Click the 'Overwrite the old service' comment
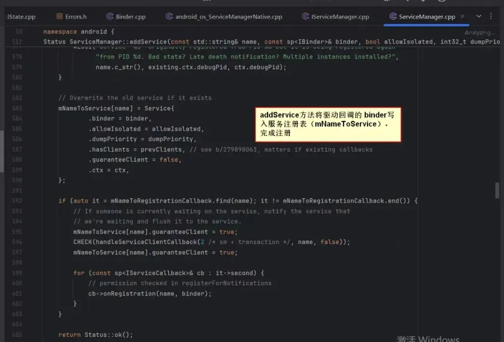504x342 pixels. [135, 98]
